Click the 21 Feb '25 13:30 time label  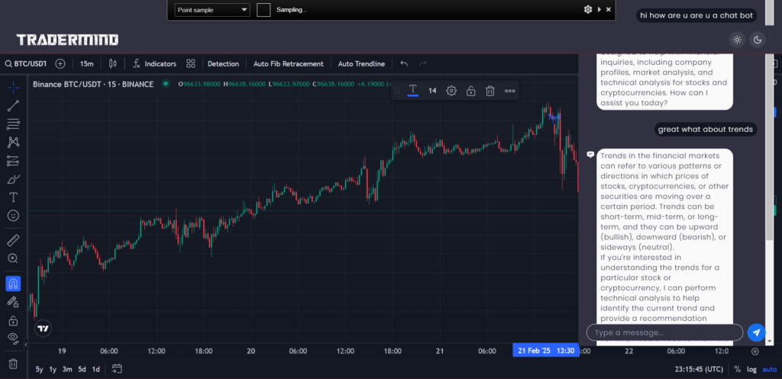coord(546,351)
